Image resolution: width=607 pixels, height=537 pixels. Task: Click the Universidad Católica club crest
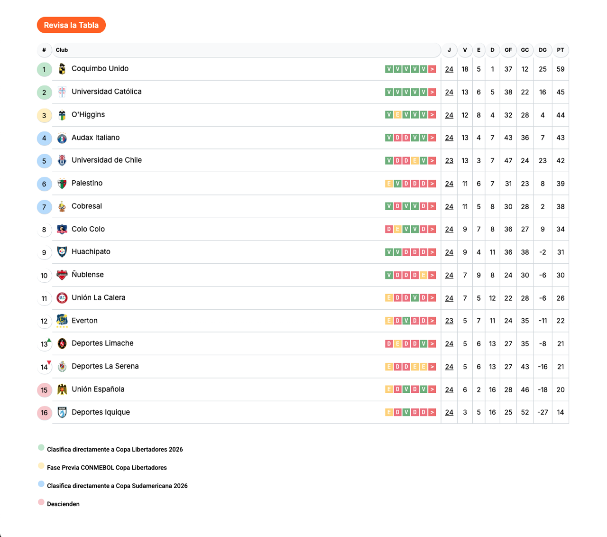[x=62, y=92]
